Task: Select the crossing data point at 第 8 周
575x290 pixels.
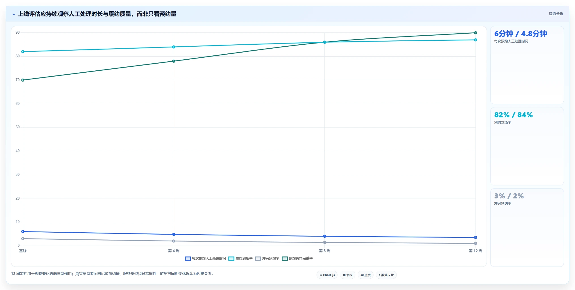Action: (x=324, y=42)
